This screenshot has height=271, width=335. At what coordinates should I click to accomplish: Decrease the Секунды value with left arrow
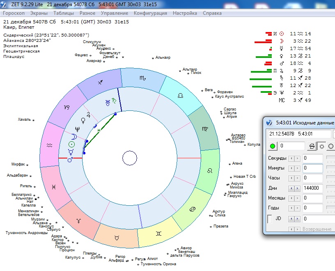click(x=291, y=158)
